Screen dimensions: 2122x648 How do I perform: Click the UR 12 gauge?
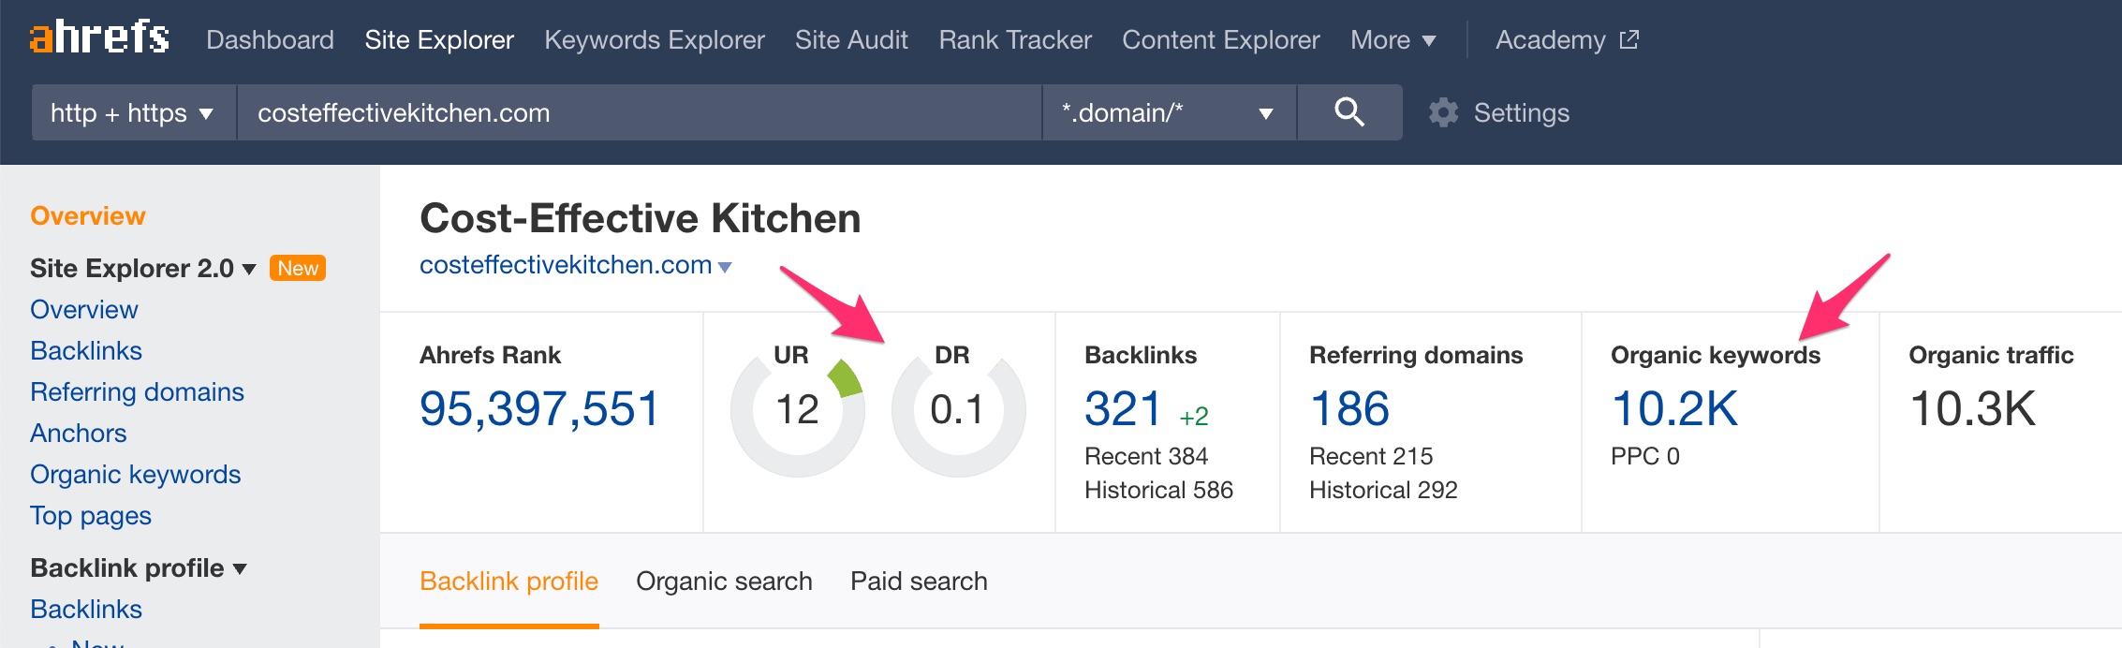pos(797,409)
